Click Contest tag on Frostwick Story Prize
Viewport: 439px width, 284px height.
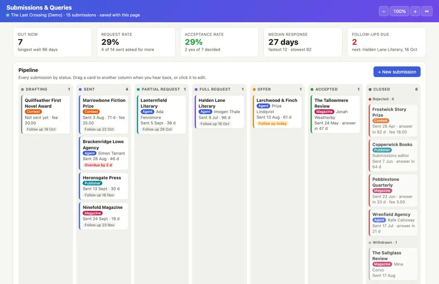[x=381, y=121]
